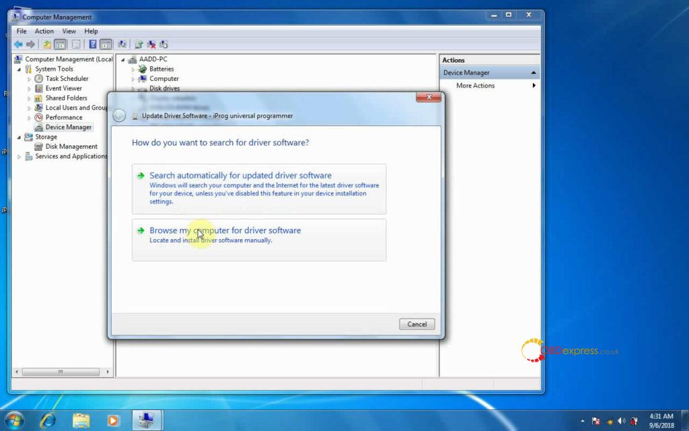Viewport: 689px width, 431px height.
Task: Open the Help menu
Action: tap(91, 31)
